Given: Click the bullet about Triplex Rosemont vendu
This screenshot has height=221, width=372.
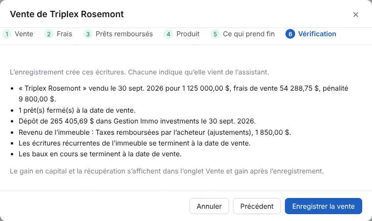Looking at the screenshot, I should pyautogui.click(x=183, y=94).
